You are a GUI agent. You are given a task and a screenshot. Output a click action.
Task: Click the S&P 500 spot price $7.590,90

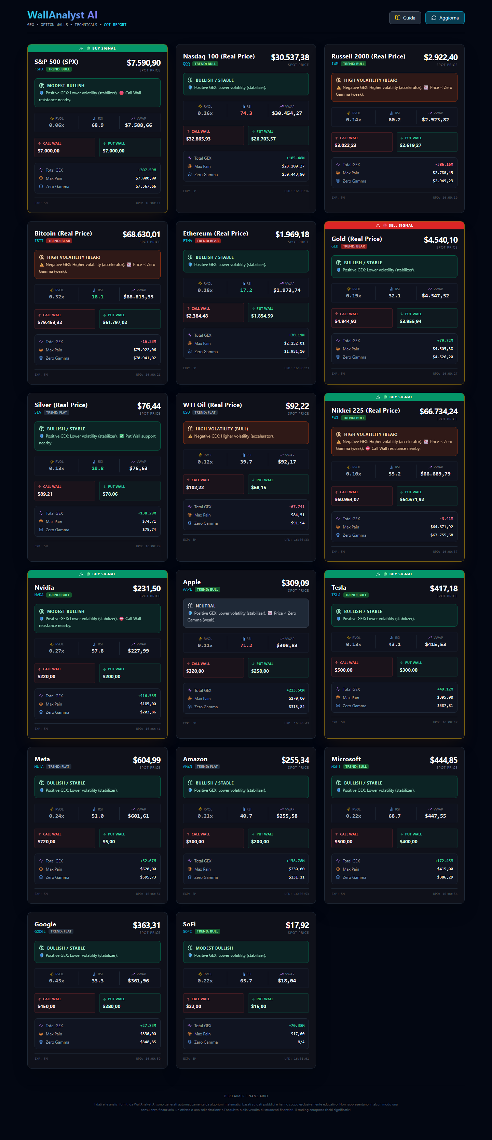144,63
